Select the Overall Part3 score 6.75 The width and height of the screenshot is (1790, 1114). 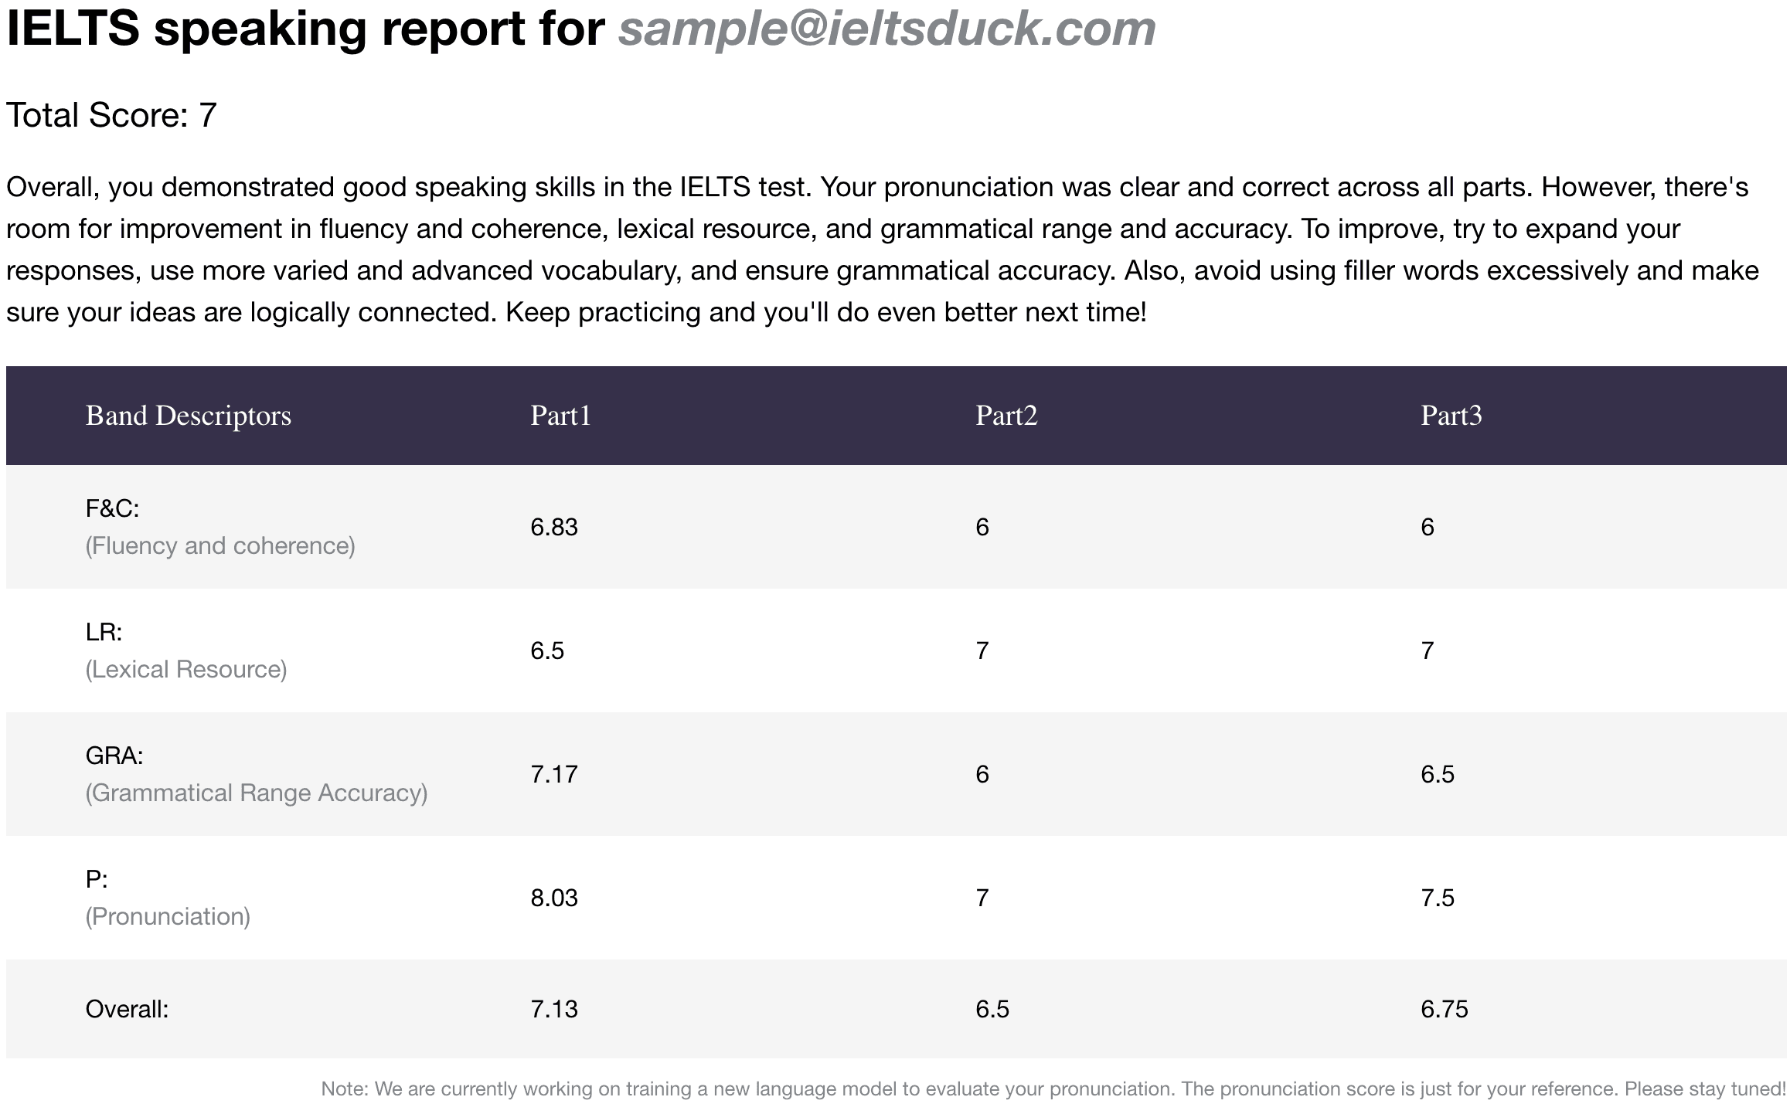pyautogui.click(x=1444, y=1009)
